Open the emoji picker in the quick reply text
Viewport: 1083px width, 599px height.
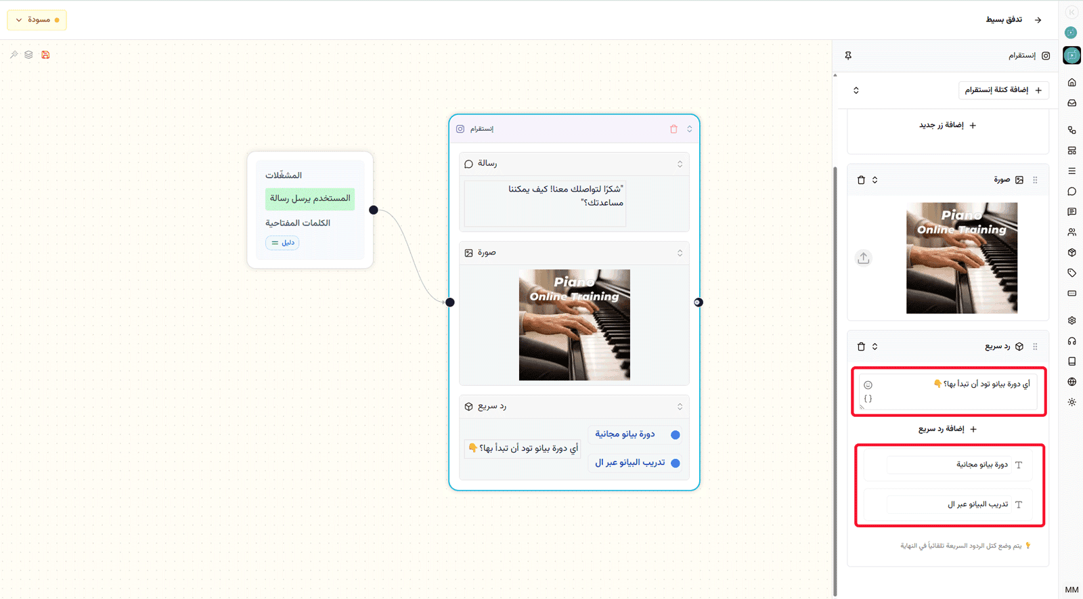click(868, 385)
